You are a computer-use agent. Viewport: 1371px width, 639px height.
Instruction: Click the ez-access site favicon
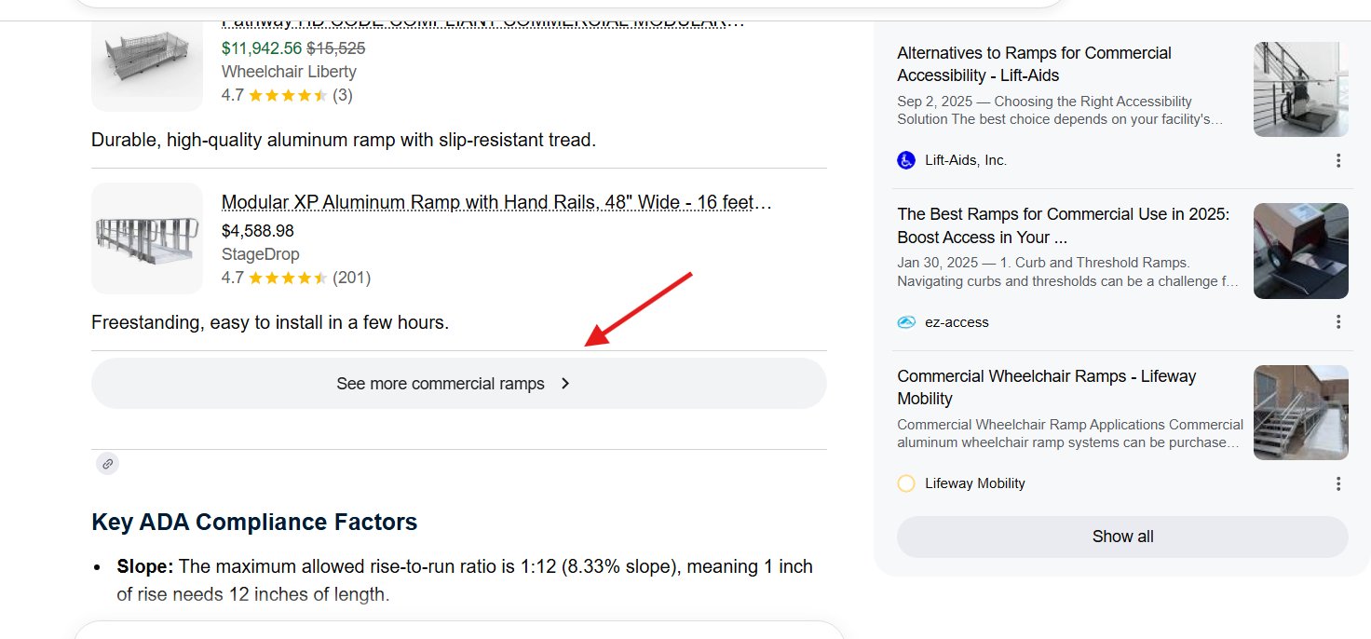click(x=906, y=322)
